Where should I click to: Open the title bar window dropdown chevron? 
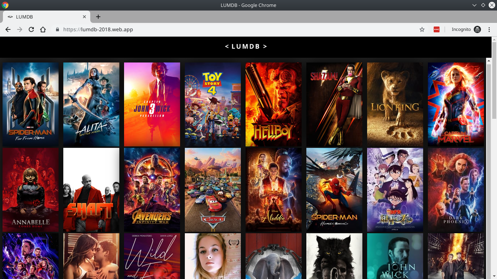(x=474, y=5)
